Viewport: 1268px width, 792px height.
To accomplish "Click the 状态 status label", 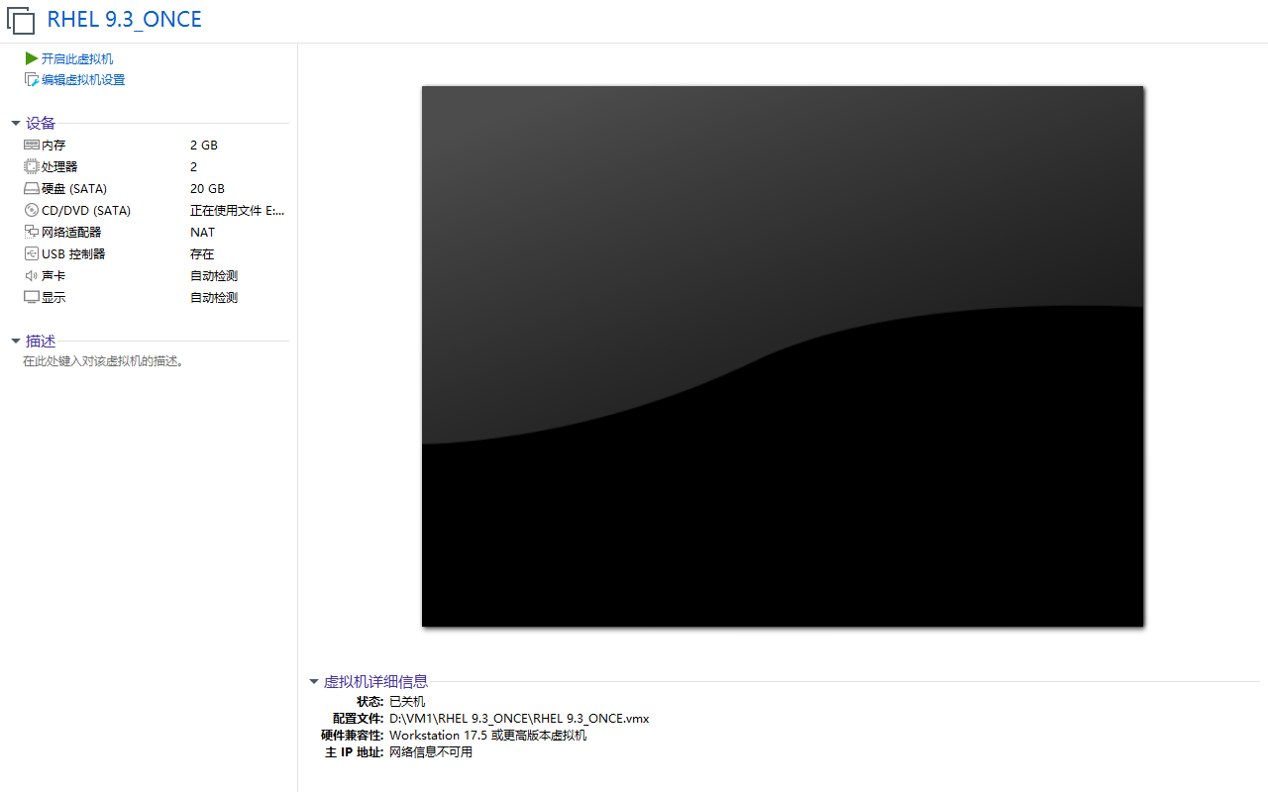I will point(370,701).
